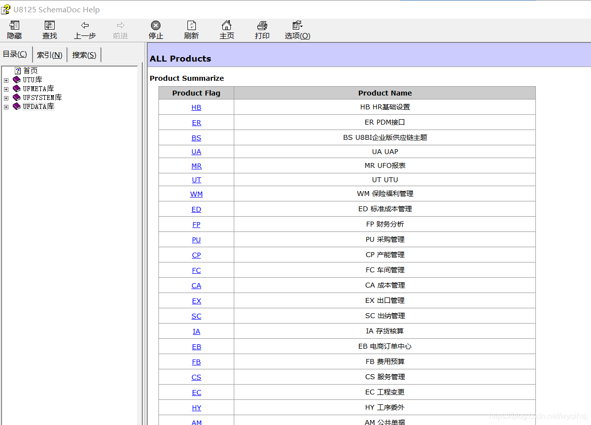Viewport: 591px width, 425px height.
Task: Open the IA product link
Action: click(x=196, y=331)
